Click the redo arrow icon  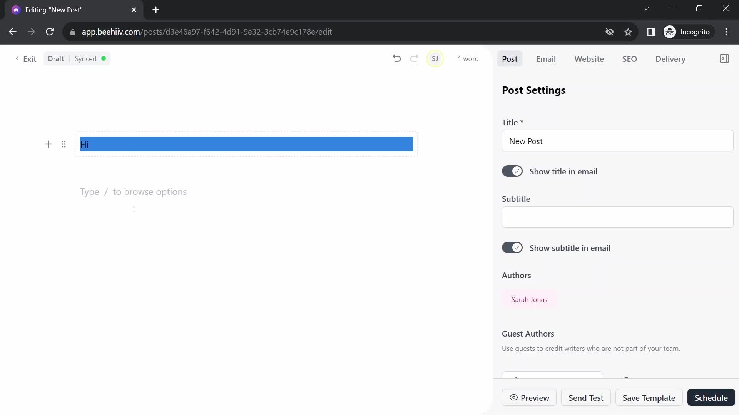pyautogui.click(x=414, y=59)
